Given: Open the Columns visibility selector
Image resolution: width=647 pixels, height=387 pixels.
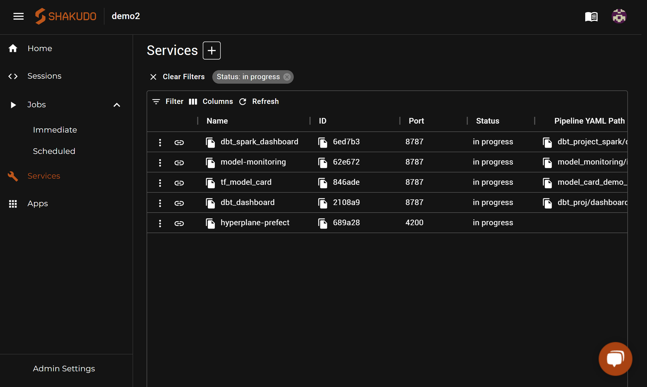Looking at the screenshot, I should (x=211, y=102).
